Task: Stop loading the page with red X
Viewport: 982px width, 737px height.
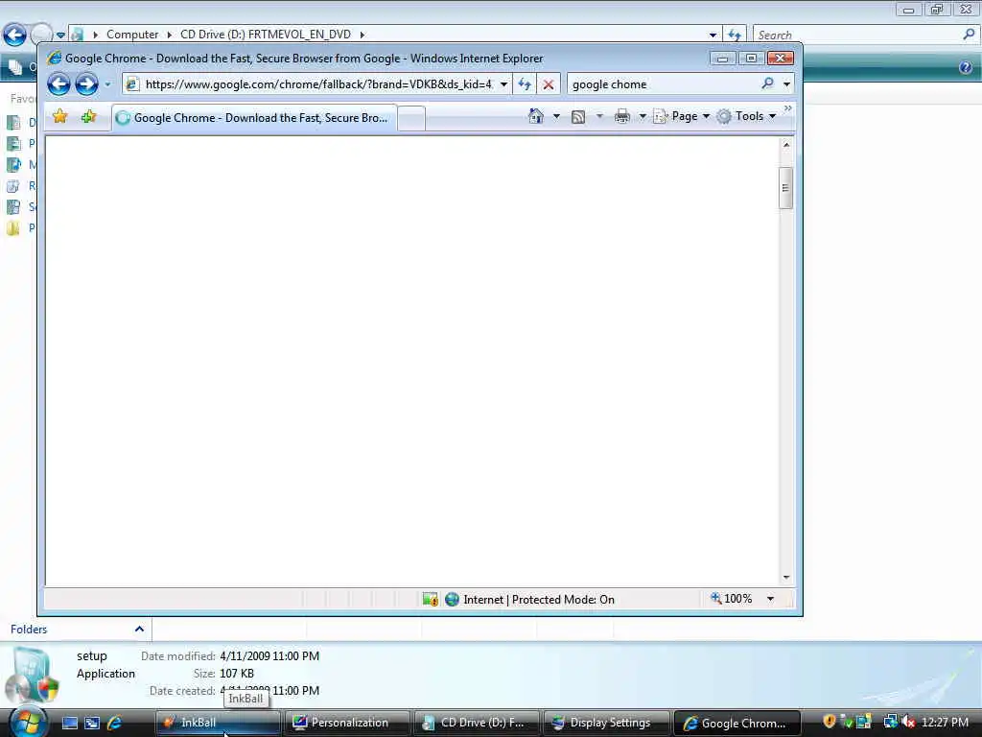Action: pos(548,84)
